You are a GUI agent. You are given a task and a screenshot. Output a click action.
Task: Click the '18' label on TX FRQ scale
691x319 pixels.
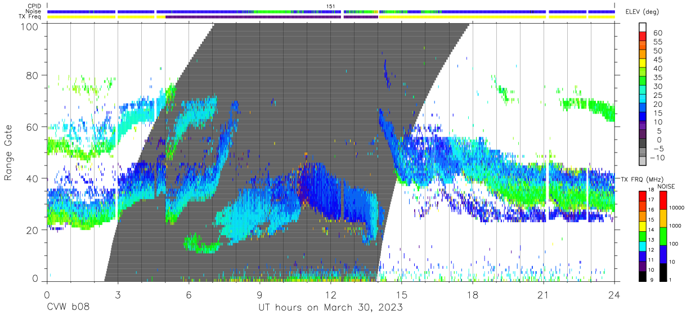pos(651,190)
